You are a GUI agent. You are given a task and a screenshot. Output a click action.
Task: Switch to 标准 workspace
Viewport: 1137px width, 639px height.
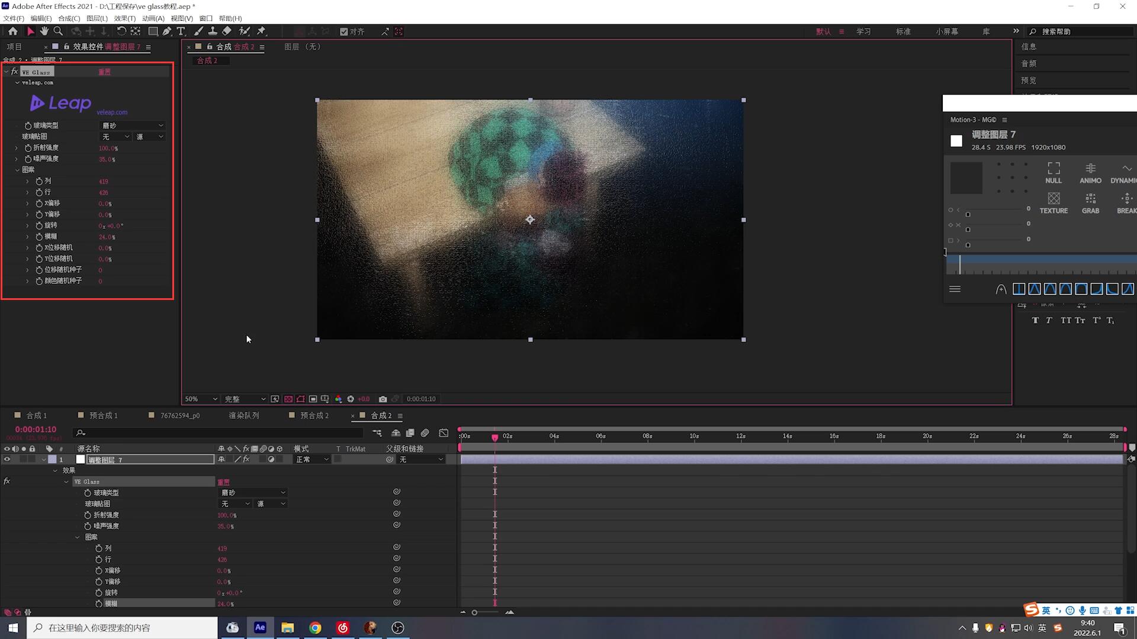pyautogui.click(x=903, y=31)
